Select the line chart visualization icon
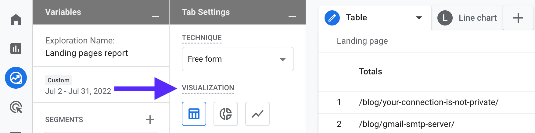535x133 pixels. click(x=257, y=114)
